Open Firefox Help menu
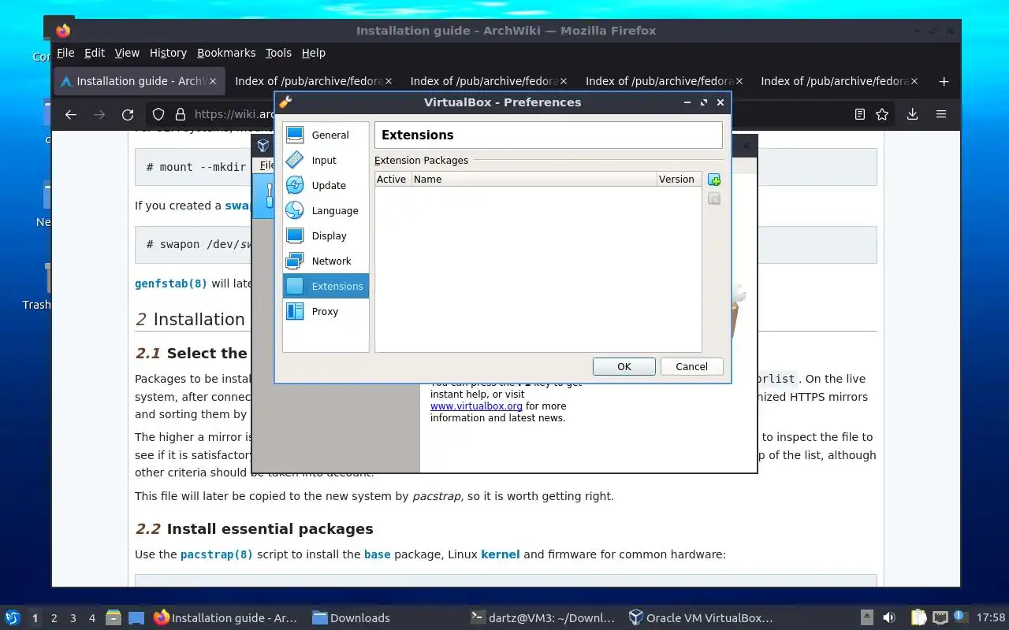The image size is (1009, 630). point(313,53)
